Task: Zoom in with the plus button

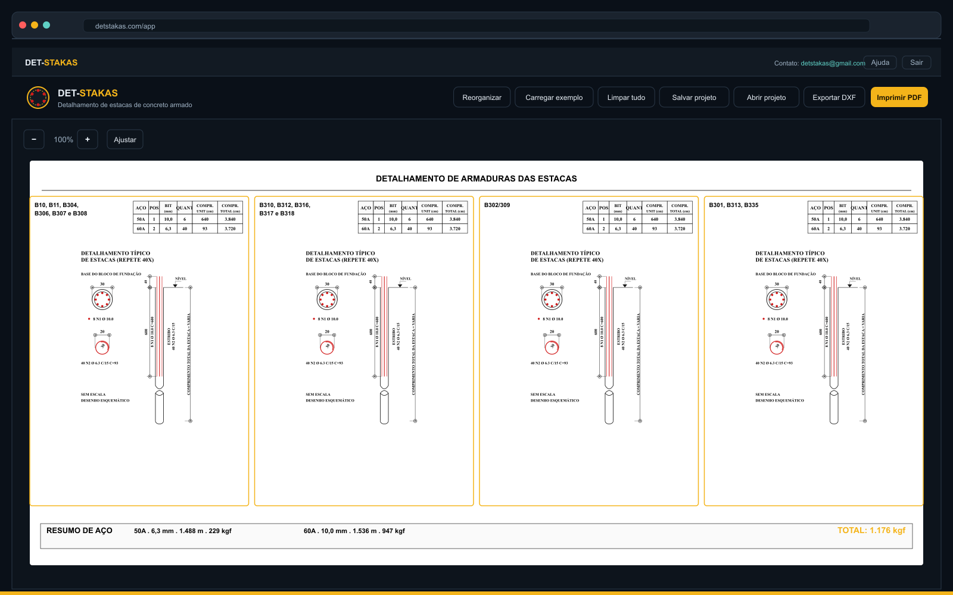Action: pos(88,139)
